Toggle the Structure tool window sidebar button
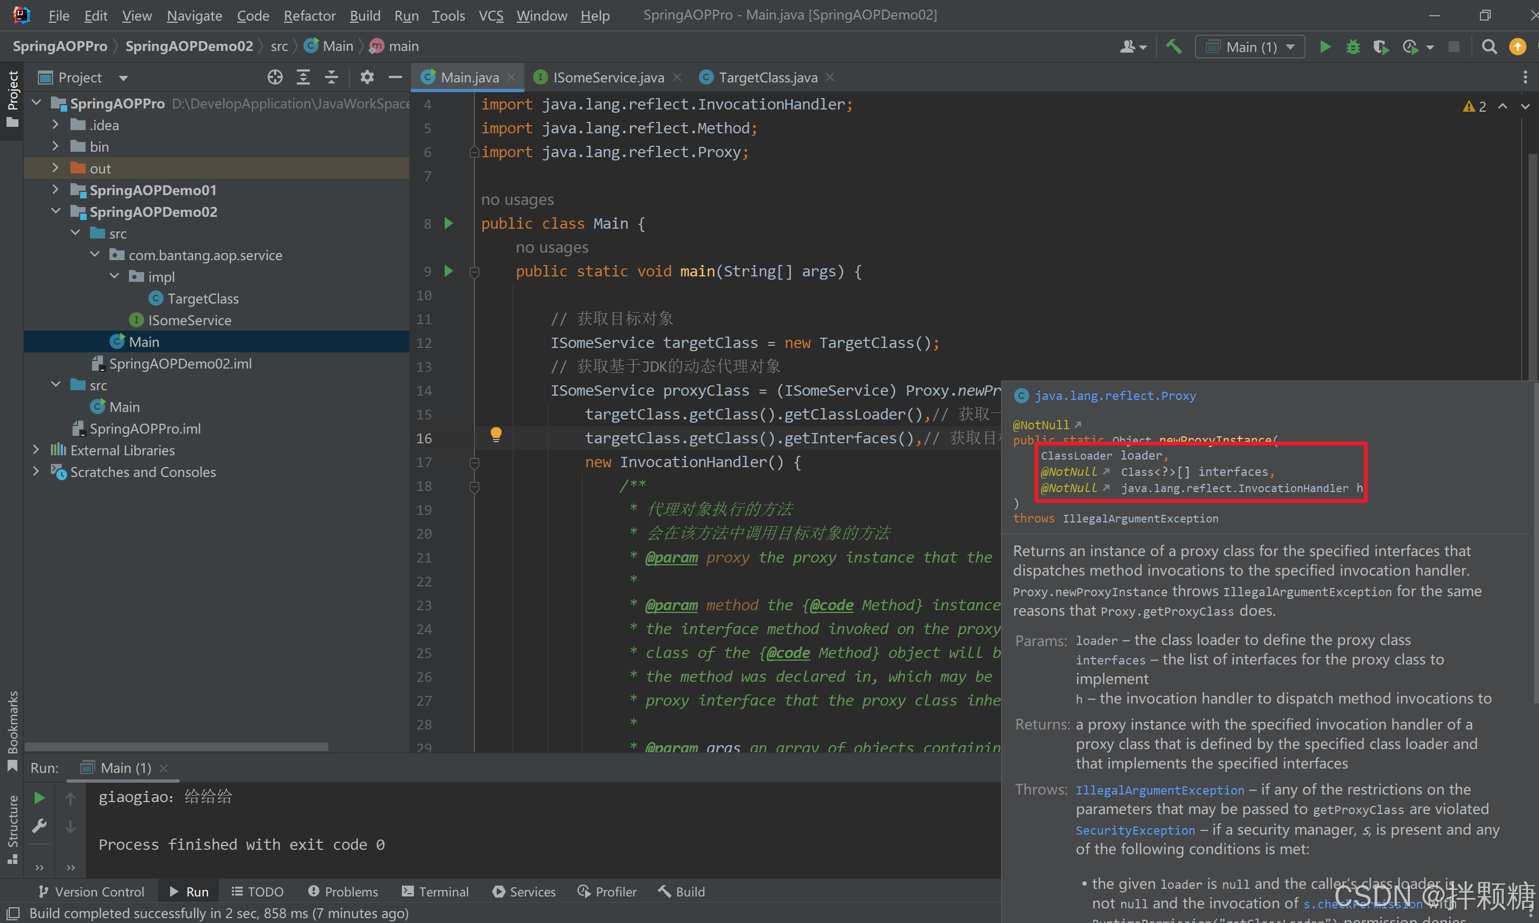This screenshot has width=1539, height=923. pos(12,828)
